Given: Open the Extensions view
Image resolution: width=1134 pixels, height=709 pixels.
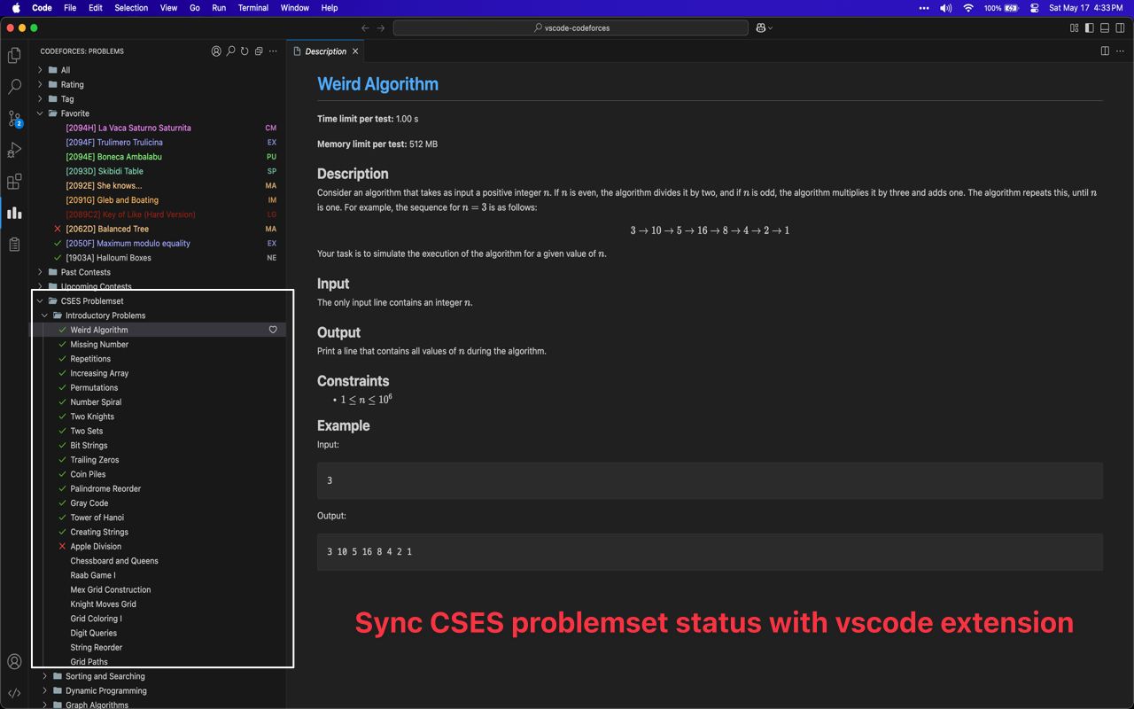Looking at the screenshot, I should tap(14, 182).
